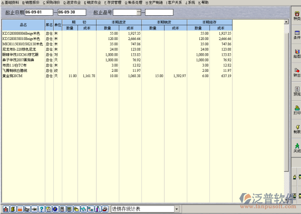Click the question mark help icon in bottom toolbar
The image size is (301, 214).
(41, 209)
